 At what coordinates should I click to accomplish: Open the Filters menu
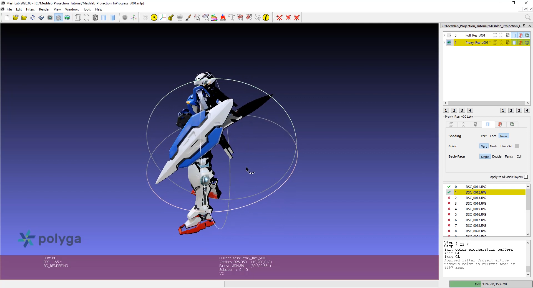click(x=30, y=9)
